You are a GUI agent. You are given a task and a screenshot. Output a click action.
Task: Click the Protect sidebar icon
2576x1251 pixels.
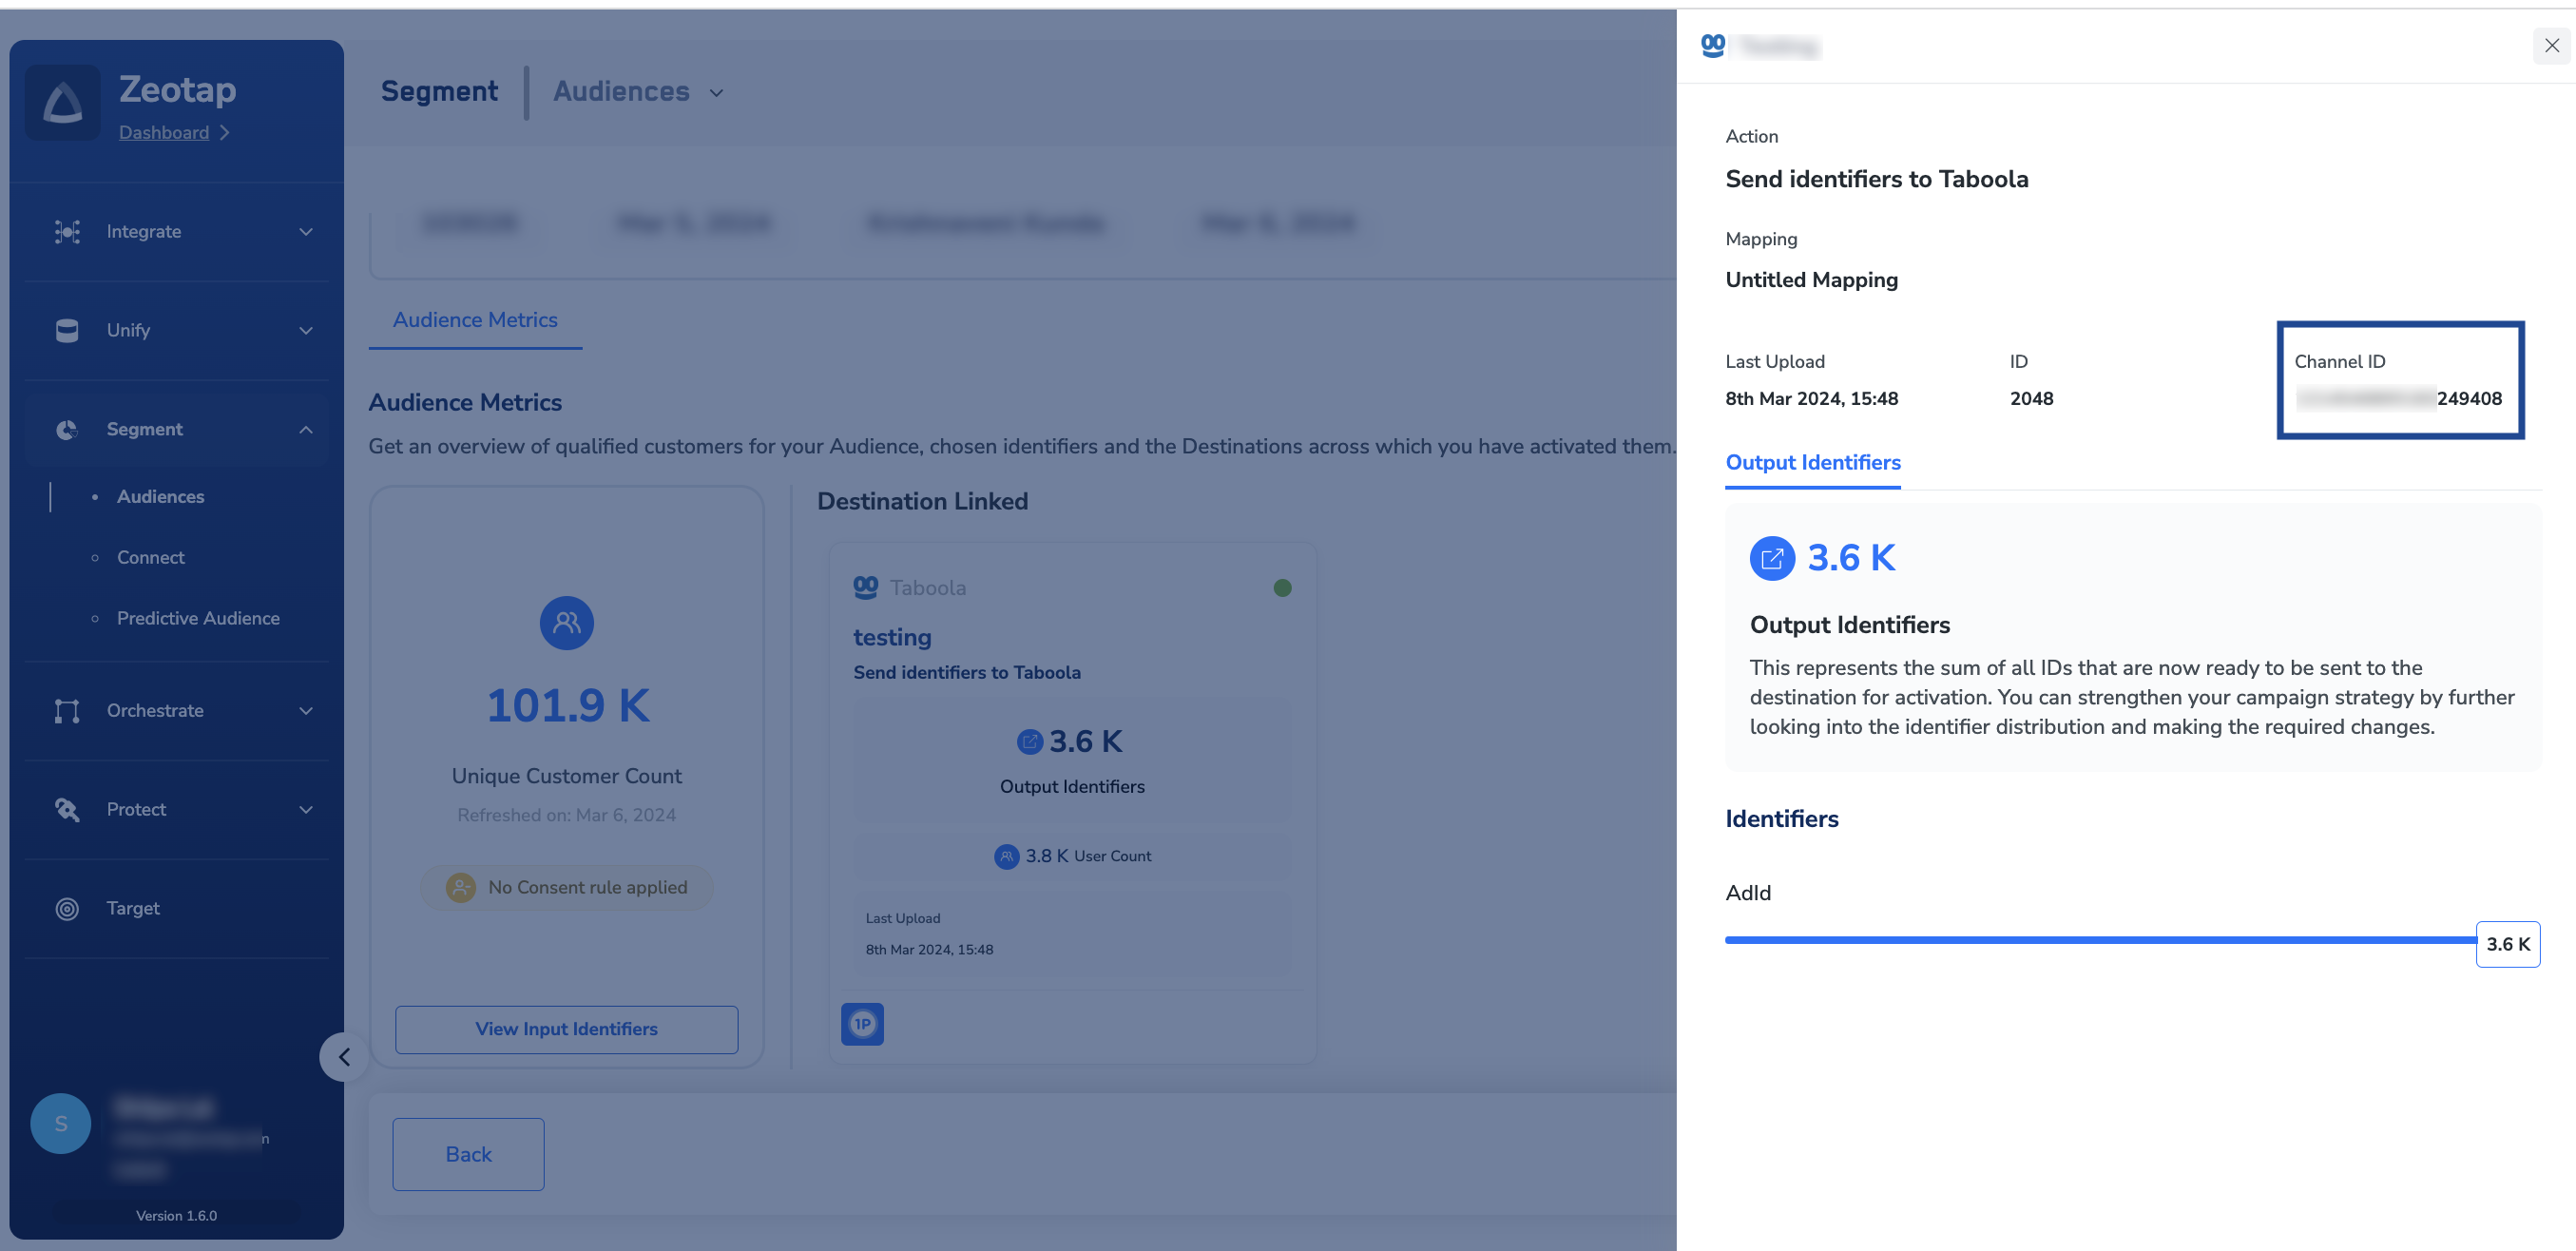(x=67, y=810)
